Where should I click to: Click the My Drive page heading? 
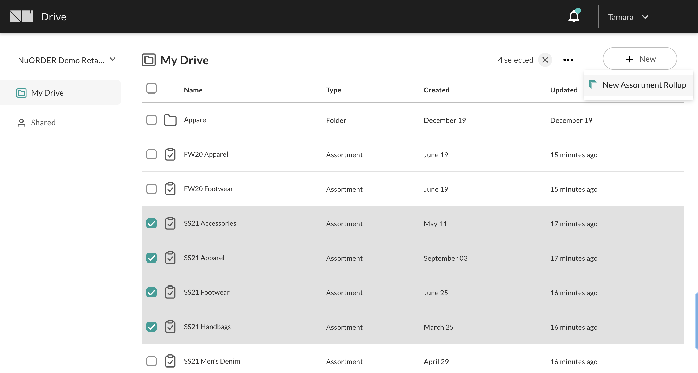point(184,60)
